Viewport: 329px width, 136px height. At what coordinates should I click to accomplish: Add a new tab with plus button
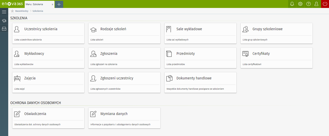click(59, 4)
